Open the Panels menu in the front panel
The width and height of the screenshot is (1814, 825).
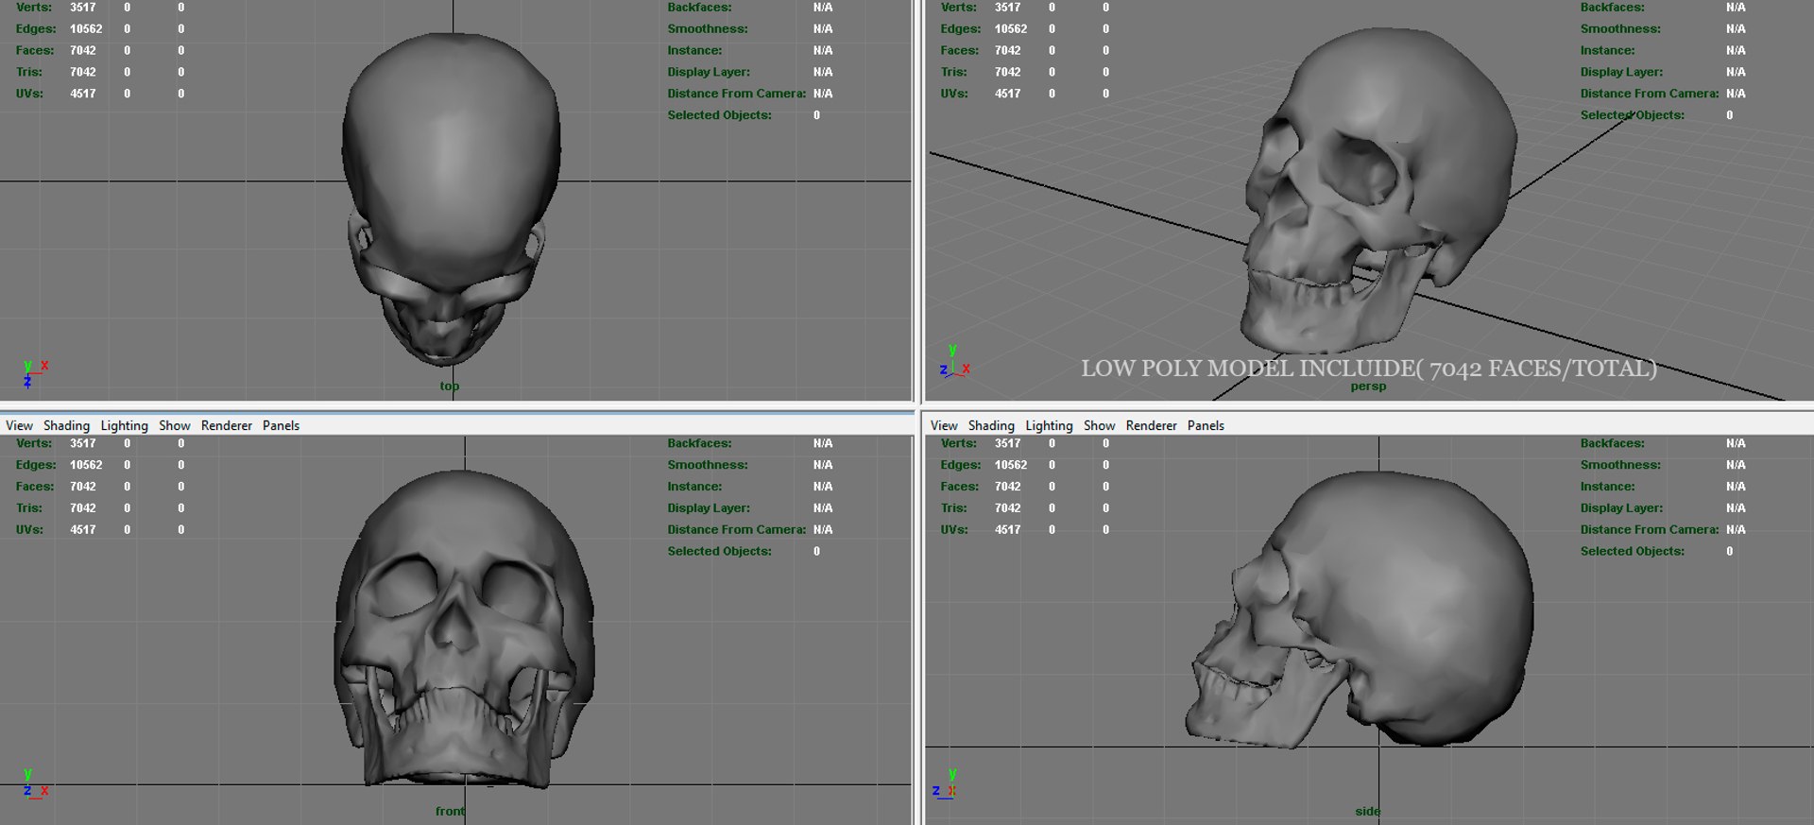(281, 425)
